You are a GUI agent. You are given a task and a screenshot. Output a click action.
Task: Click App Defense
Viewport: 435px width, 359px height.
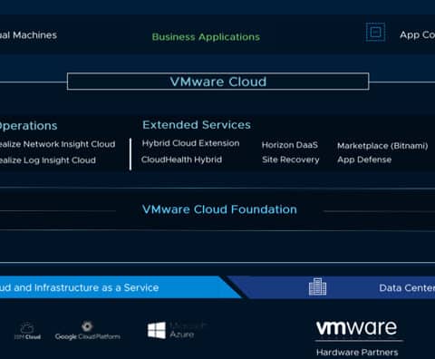tap(364, 160)
